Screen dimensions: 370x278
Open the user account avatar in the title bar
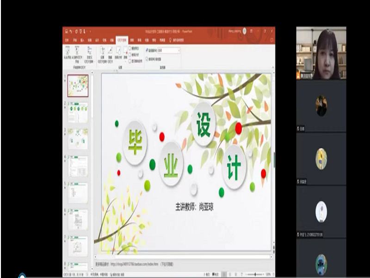(245, 31)
